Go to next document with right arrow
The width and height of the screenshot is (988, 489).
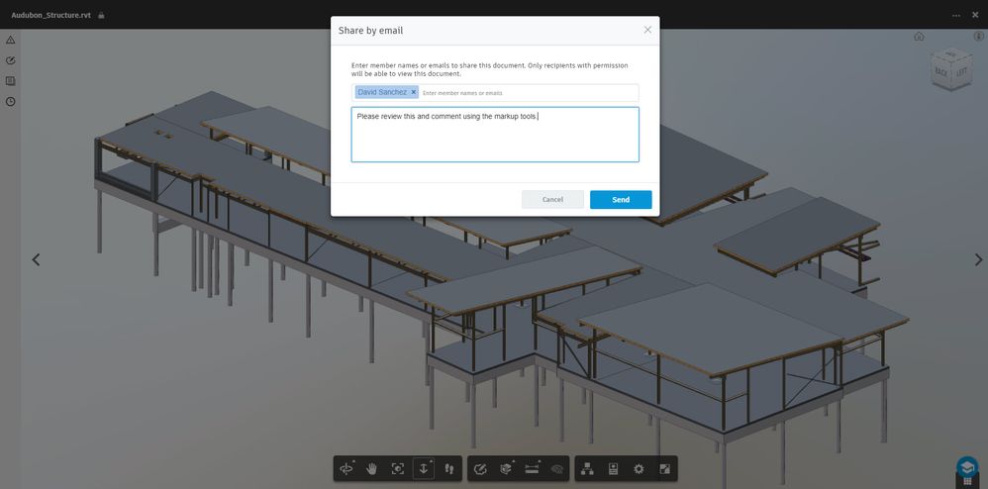click(978, 259)
